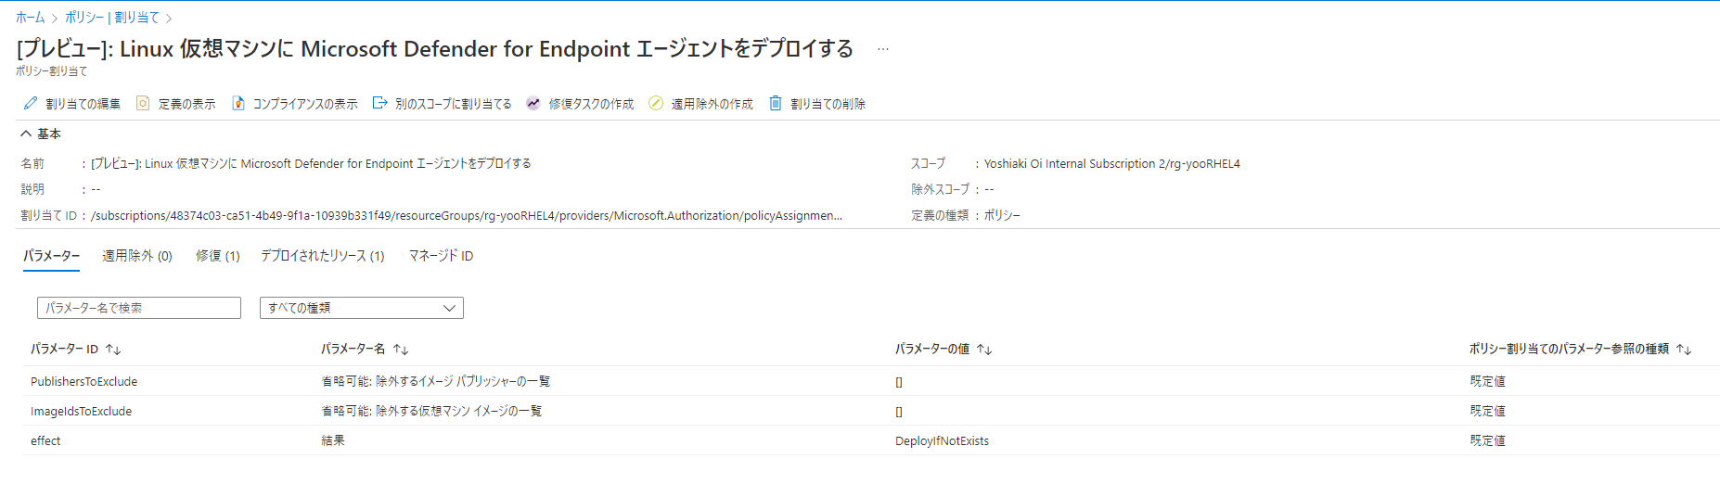Image resolution: width=1720 pixels, height=497 pixels.
Task: Click 別のスコープに割り当てる button label
Action: [x=454, y=104]
